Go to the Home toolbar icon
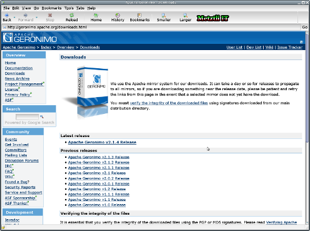 point(96,15)
